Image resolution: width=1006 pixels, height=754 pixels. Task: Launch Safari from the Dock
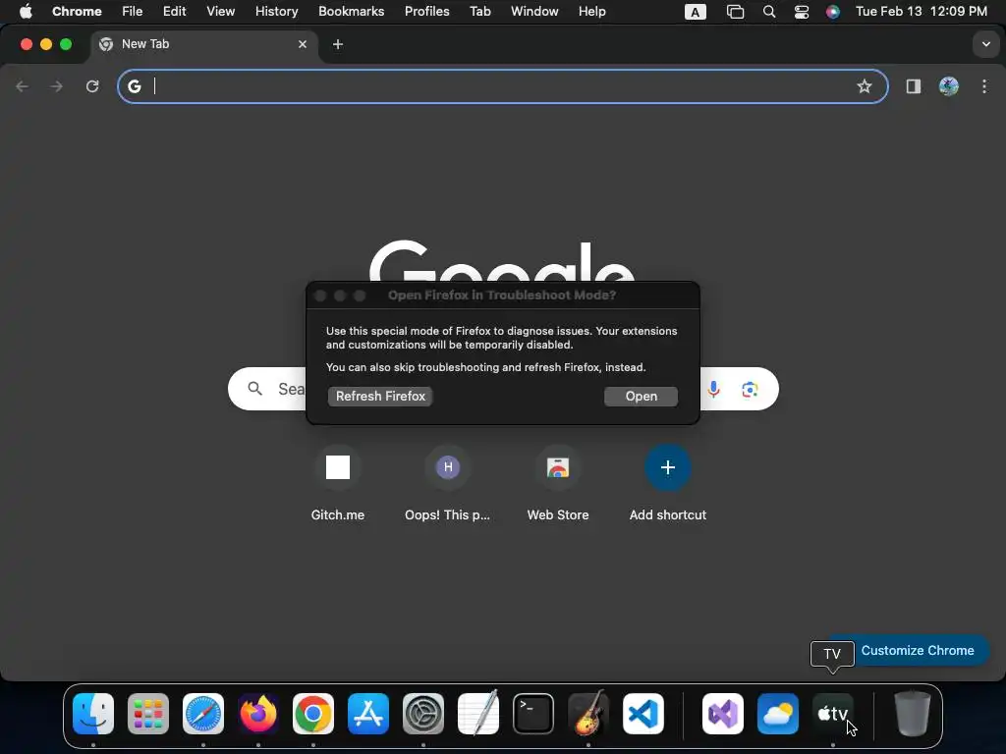click(x=202, y=714)
